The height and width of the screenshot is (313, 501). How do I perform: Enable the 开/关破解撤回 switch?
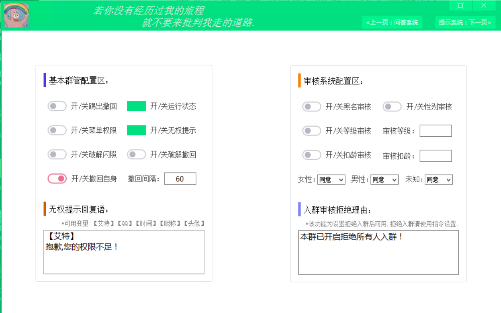tap(137, 154)
